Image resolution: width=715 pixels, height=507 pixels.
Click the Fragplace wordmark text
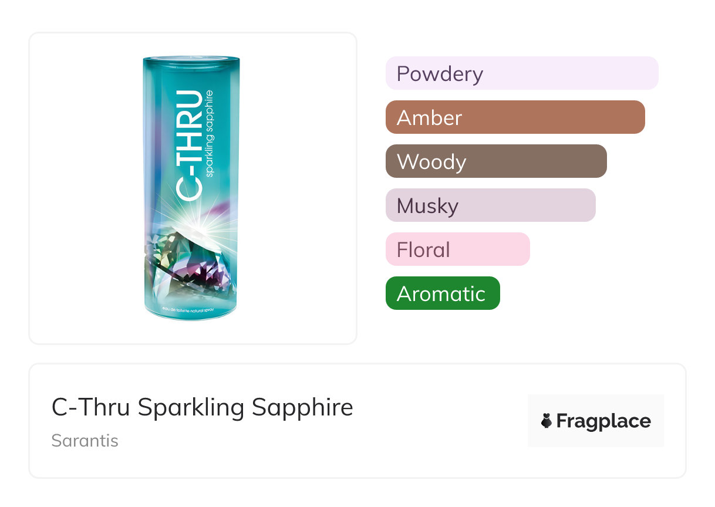(603, 421)
